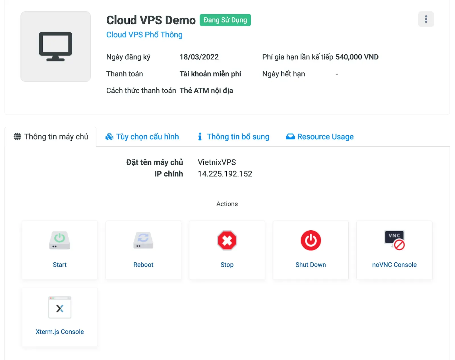Image resolution: width=455 pixels, height=360 pixels.
Task: Click the Reboot action label
Action: [x=143, y=265]
